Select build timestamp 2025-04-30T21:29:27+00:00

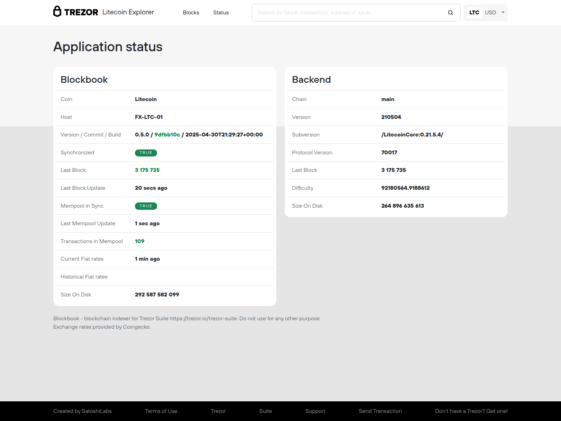(224, 135)
